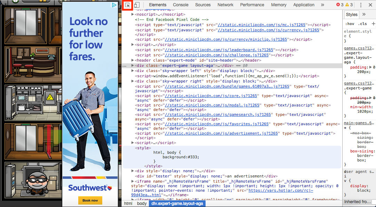Select the Styles pane tab

352,14
